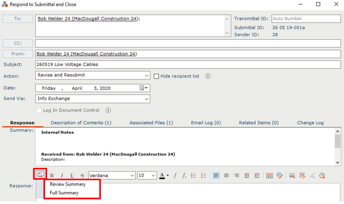344x204 pixels.
Task: Switch to Associated Files (1) tab
Action: coord(151,123)
